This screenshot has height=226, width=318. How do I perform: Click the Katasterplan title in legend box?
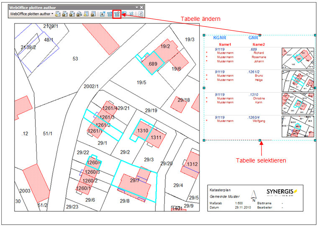click(x=220, y=190)
